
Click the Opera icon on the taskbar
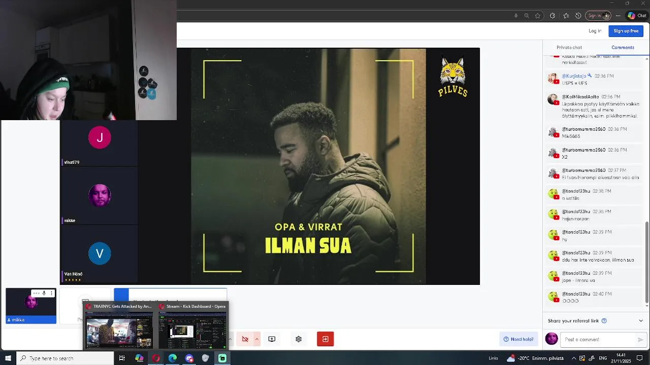coord(156,358)
